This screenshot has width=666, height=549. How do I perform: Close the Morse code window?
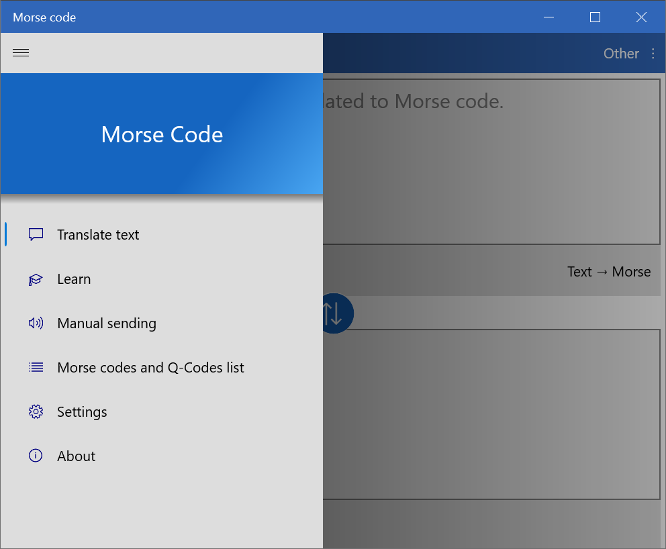pos(641,17)
